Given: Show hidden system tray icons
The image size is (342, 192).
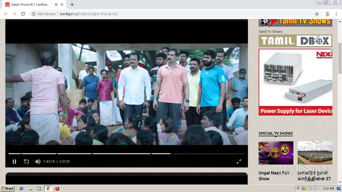Looking at the screenshot, I should 298,189.
